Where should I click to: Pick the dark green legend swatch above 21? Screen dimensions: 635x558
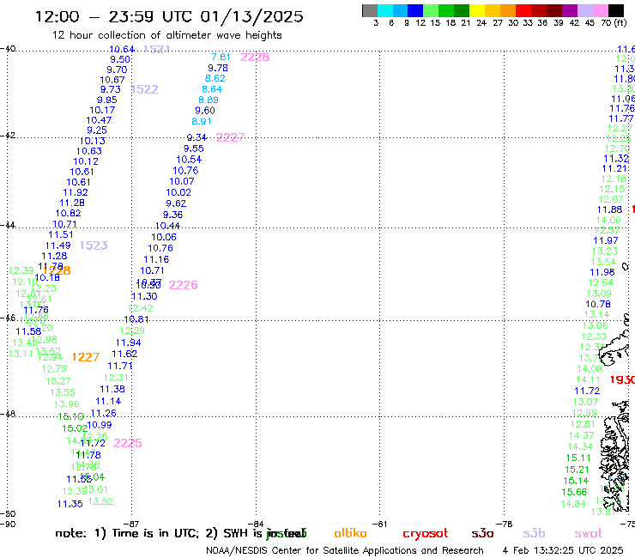point(462,10)
